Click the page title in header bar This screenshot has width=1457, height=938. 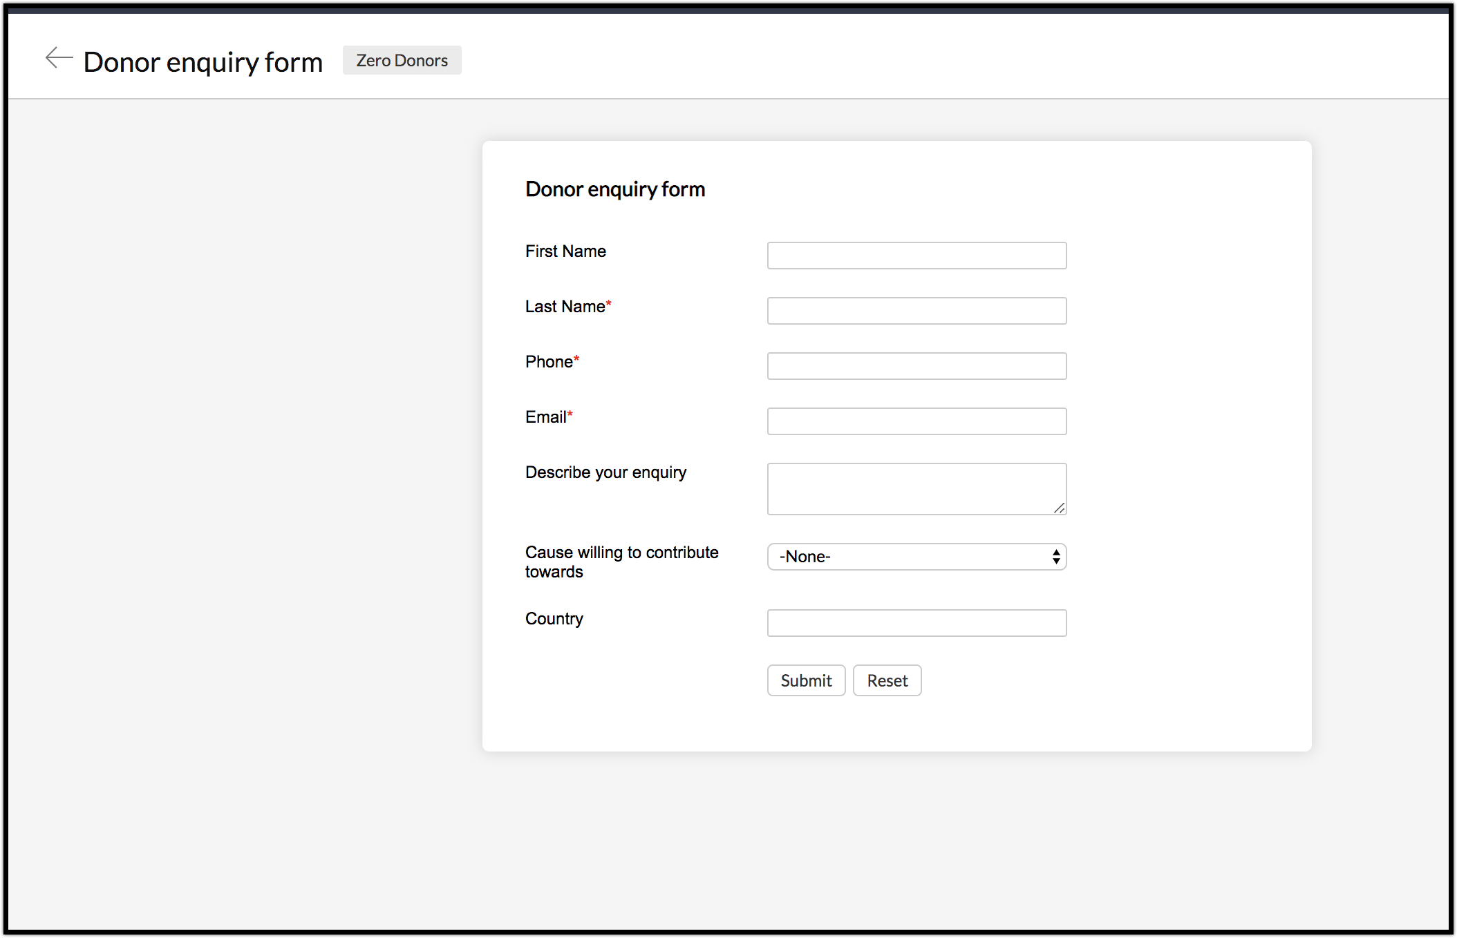[203, 62]
